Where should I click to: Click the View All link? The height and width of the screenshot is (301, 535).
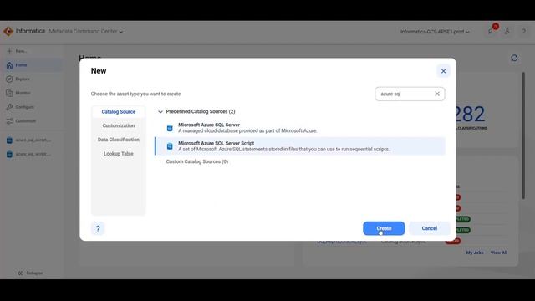point(499,253)
